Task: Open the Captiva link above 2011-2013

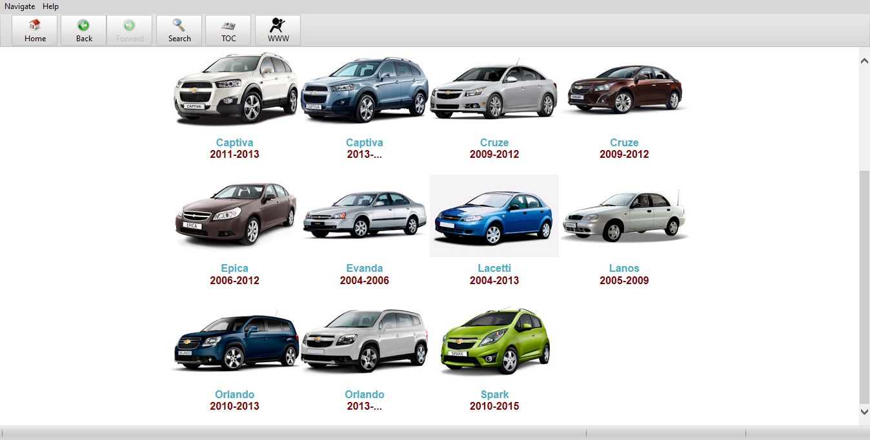Action: pyautogui.click(x=234, y=142)
